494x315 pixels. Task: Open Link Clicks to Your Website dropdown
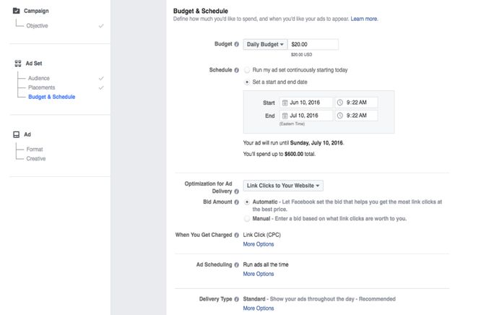(x=283, y=186)
